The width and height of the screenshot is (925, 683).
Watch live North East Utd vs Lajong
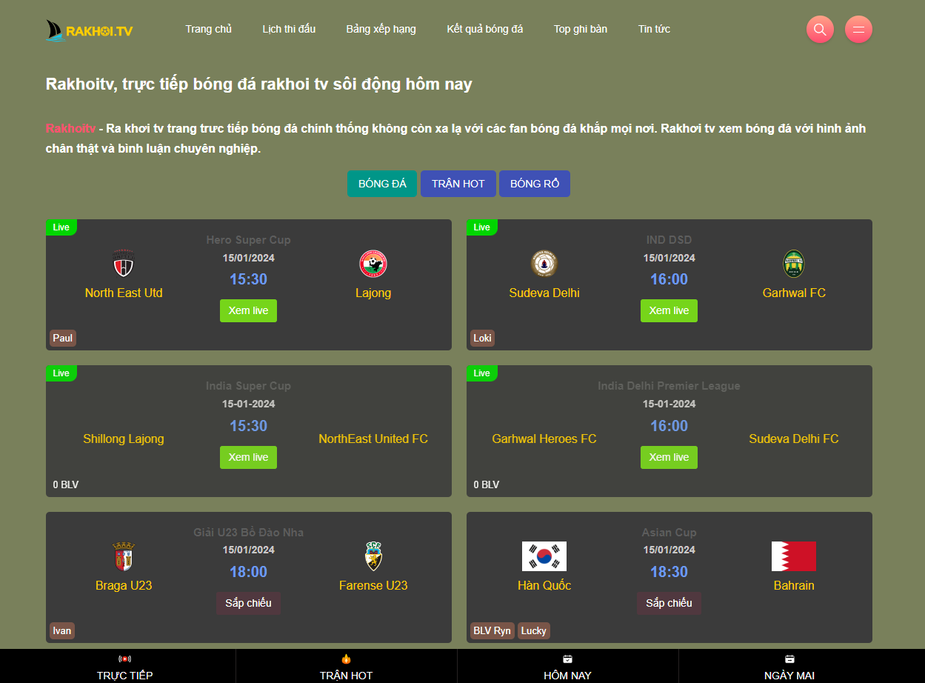(x=248, y=310)
